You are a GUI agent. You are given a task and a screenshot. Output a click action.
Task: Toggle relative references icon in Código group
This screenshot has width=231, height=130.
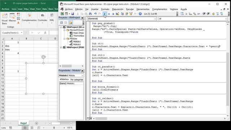click(x=18, y=18)
